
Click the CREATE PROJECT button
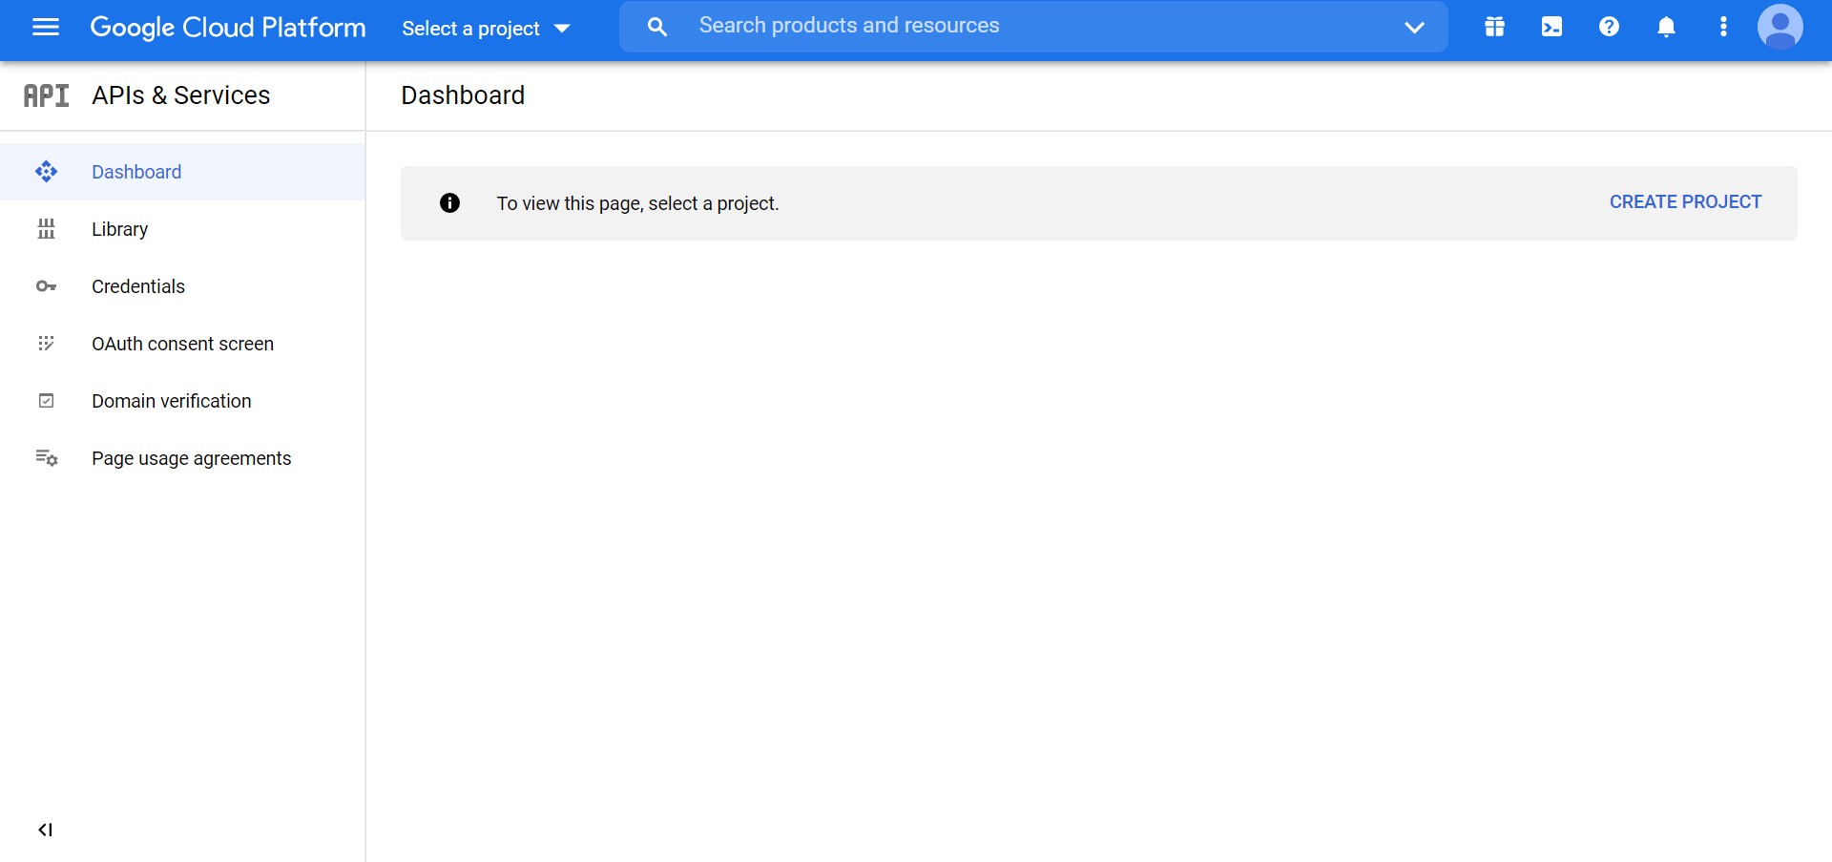tap(1685, 202)
